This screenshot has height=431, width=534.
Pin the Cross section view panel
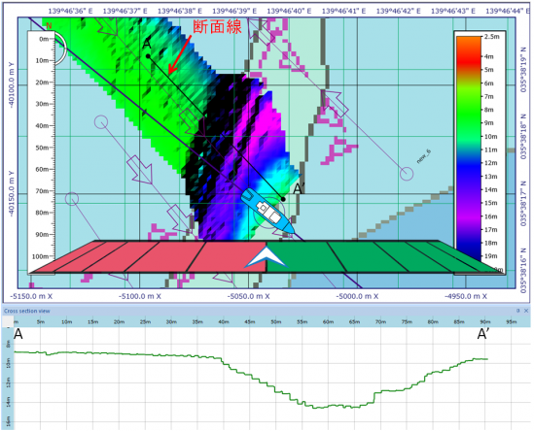(518, 311)
